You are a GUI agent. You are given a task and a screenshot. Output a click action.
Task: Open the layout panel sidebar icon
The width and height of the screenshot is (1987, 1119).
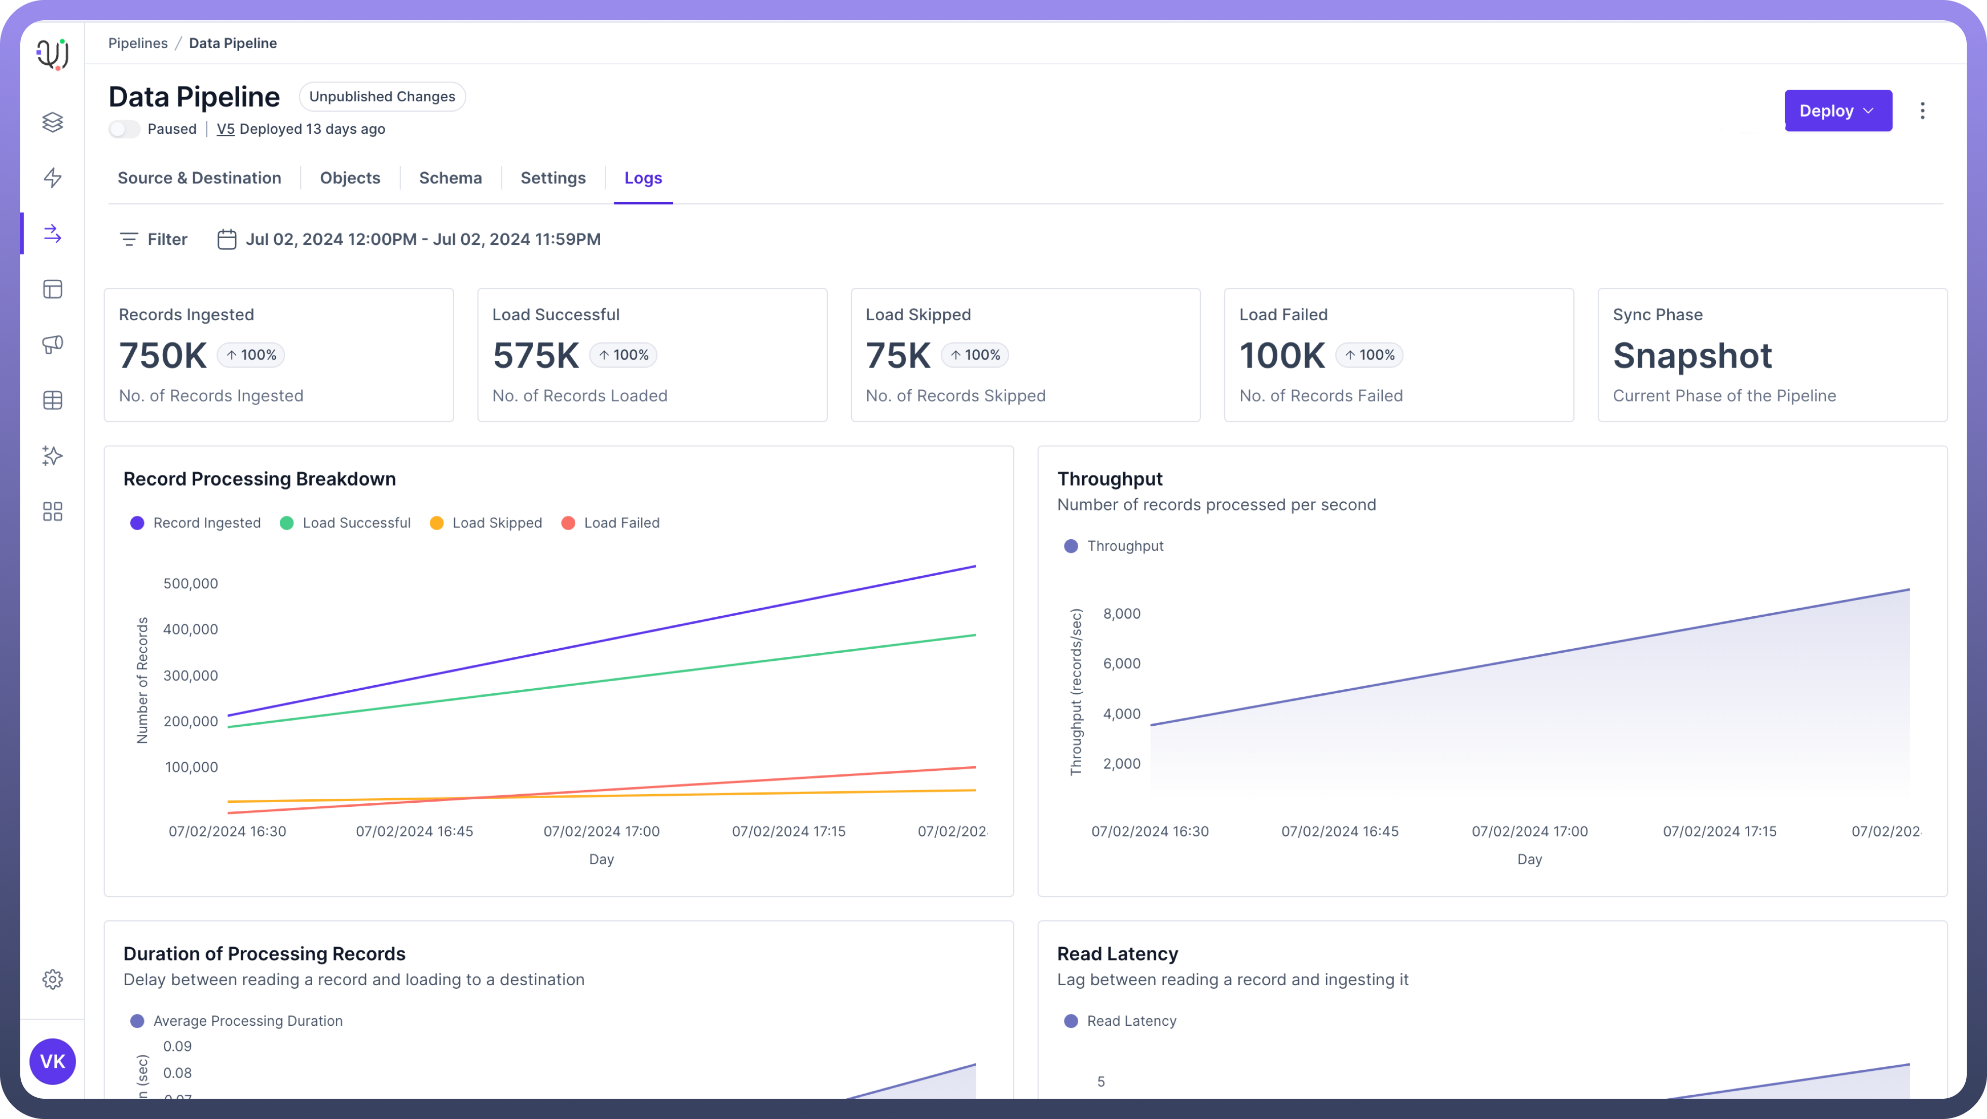(x=52, y=289)
